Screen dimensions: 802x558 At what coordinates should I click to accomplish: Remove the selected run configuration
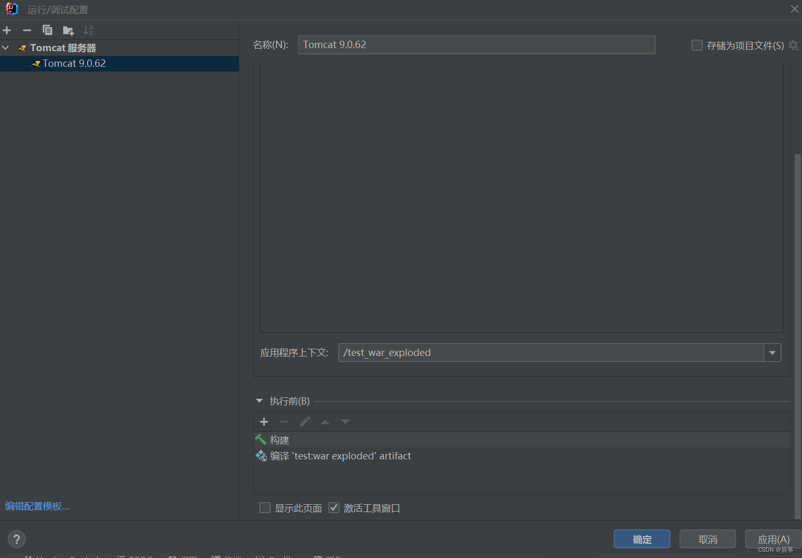27,30
